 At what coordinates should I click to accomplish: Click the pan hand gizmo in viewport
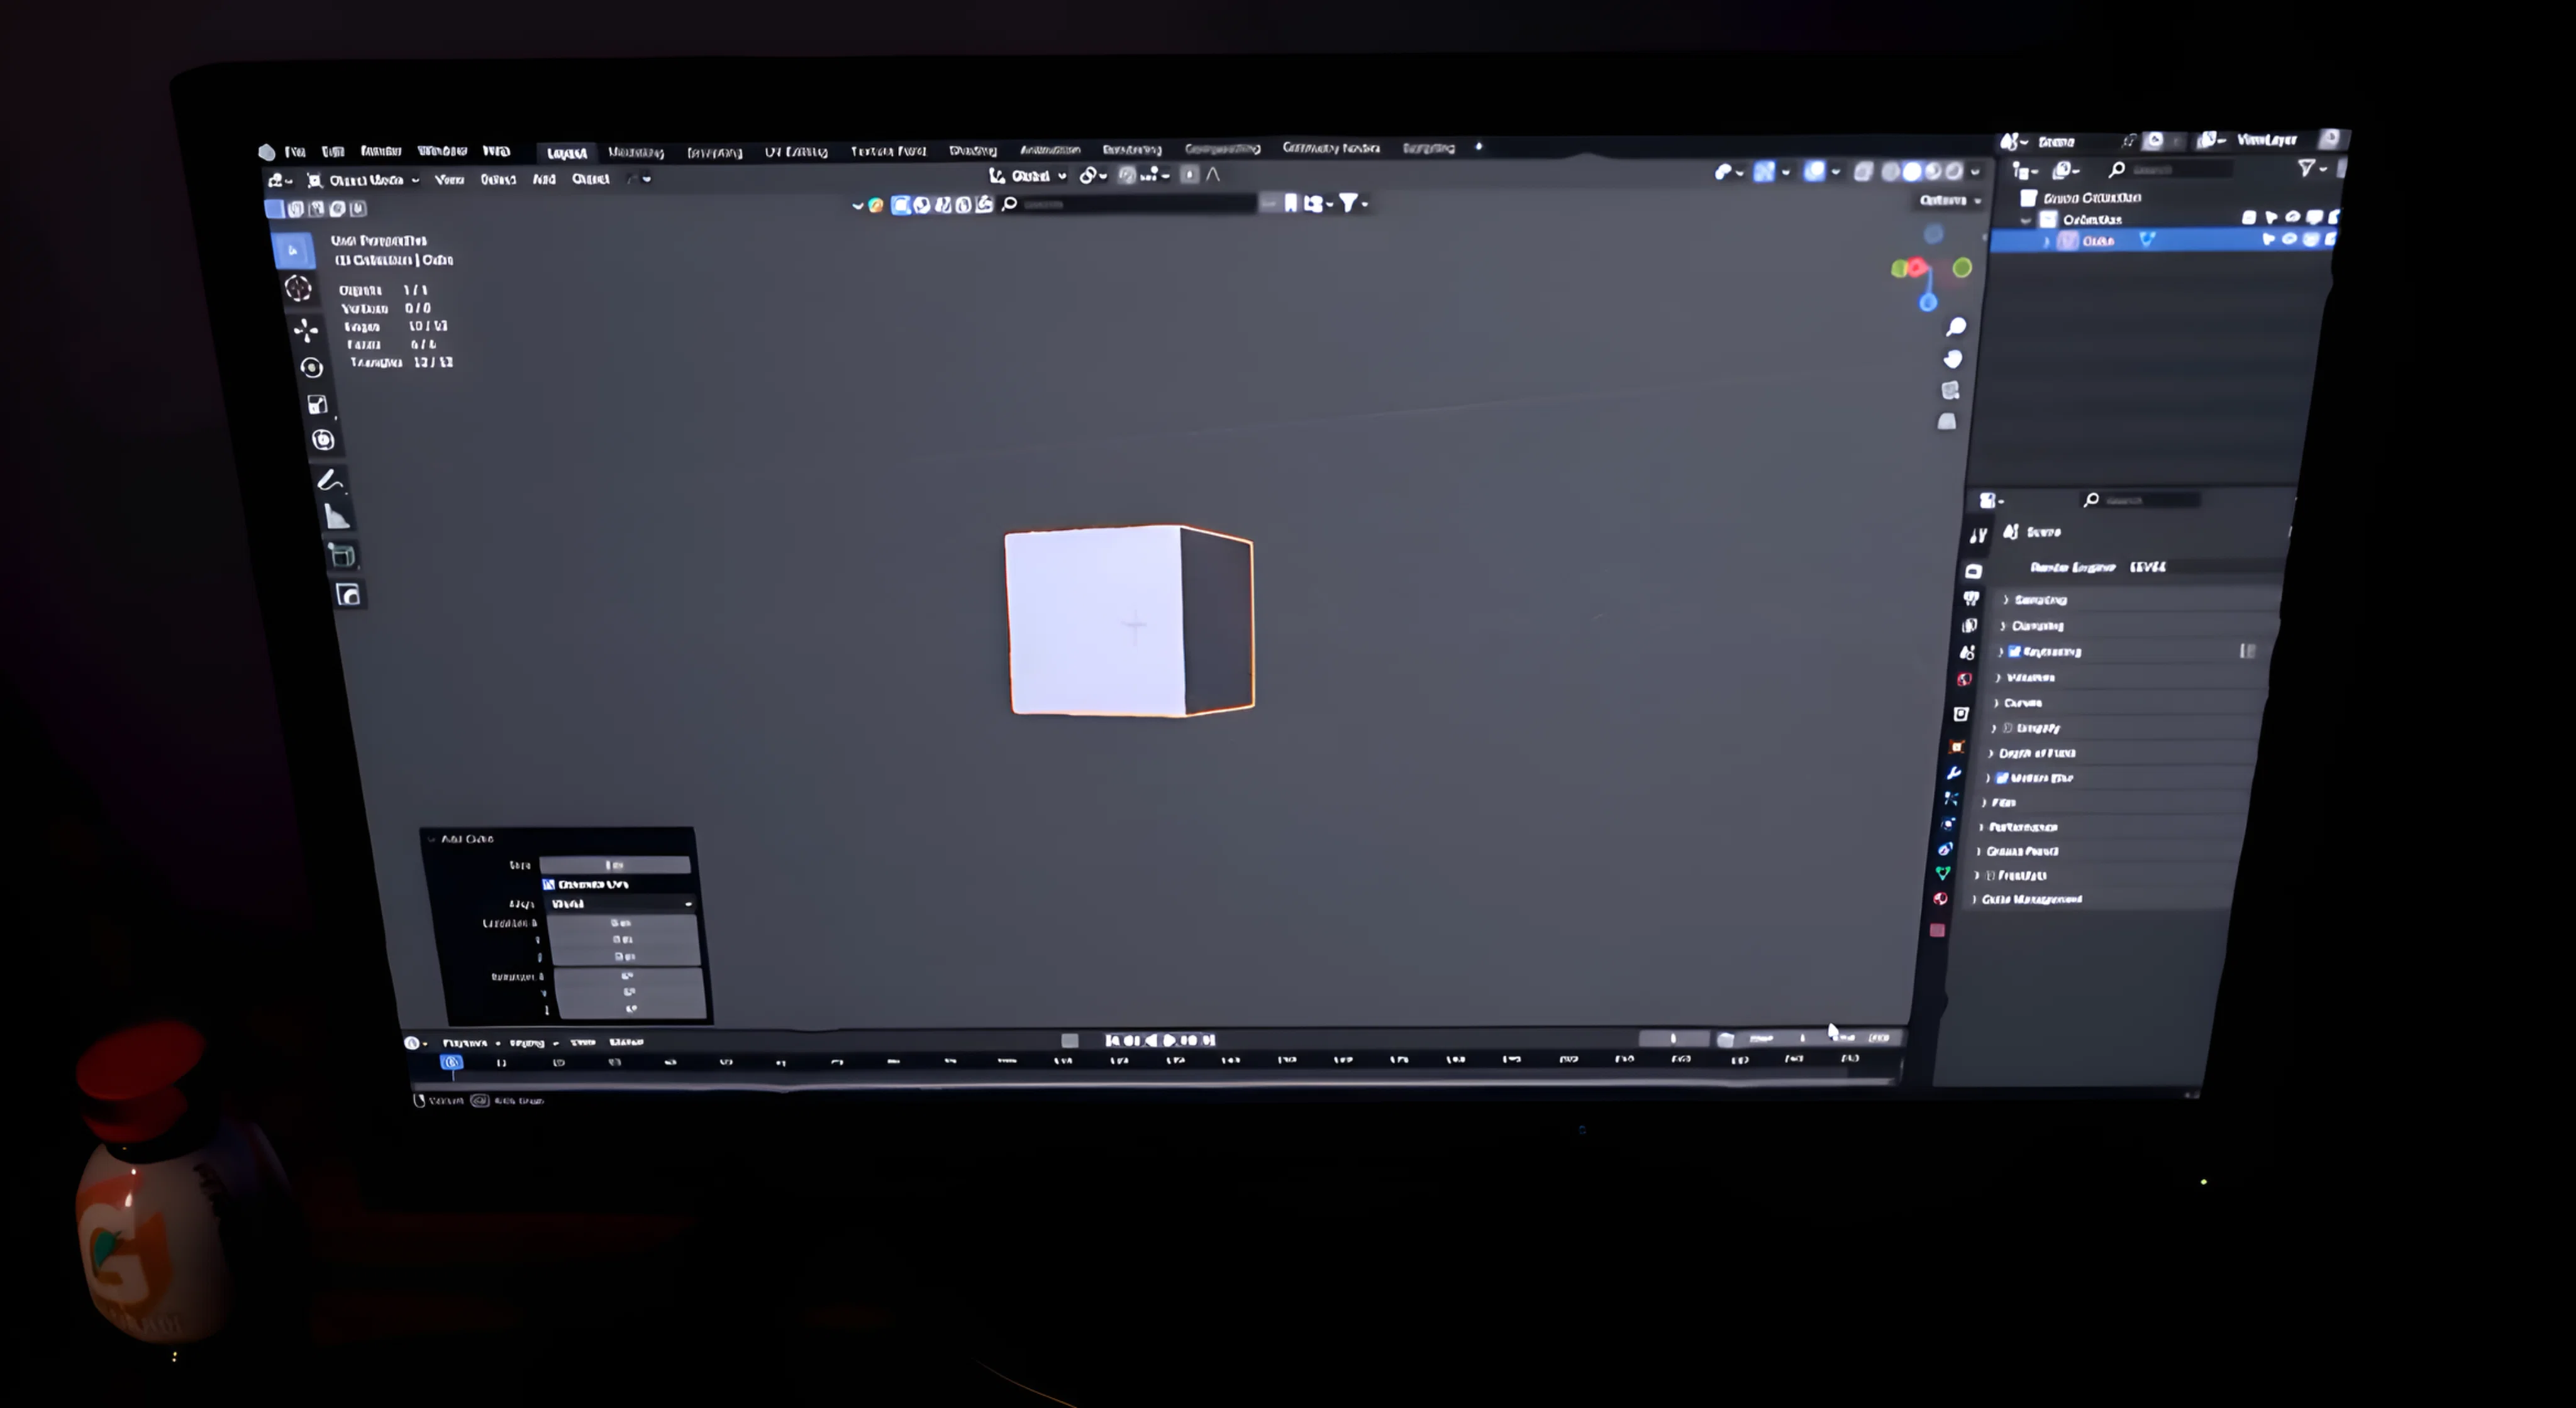(x=1953, y=359)
